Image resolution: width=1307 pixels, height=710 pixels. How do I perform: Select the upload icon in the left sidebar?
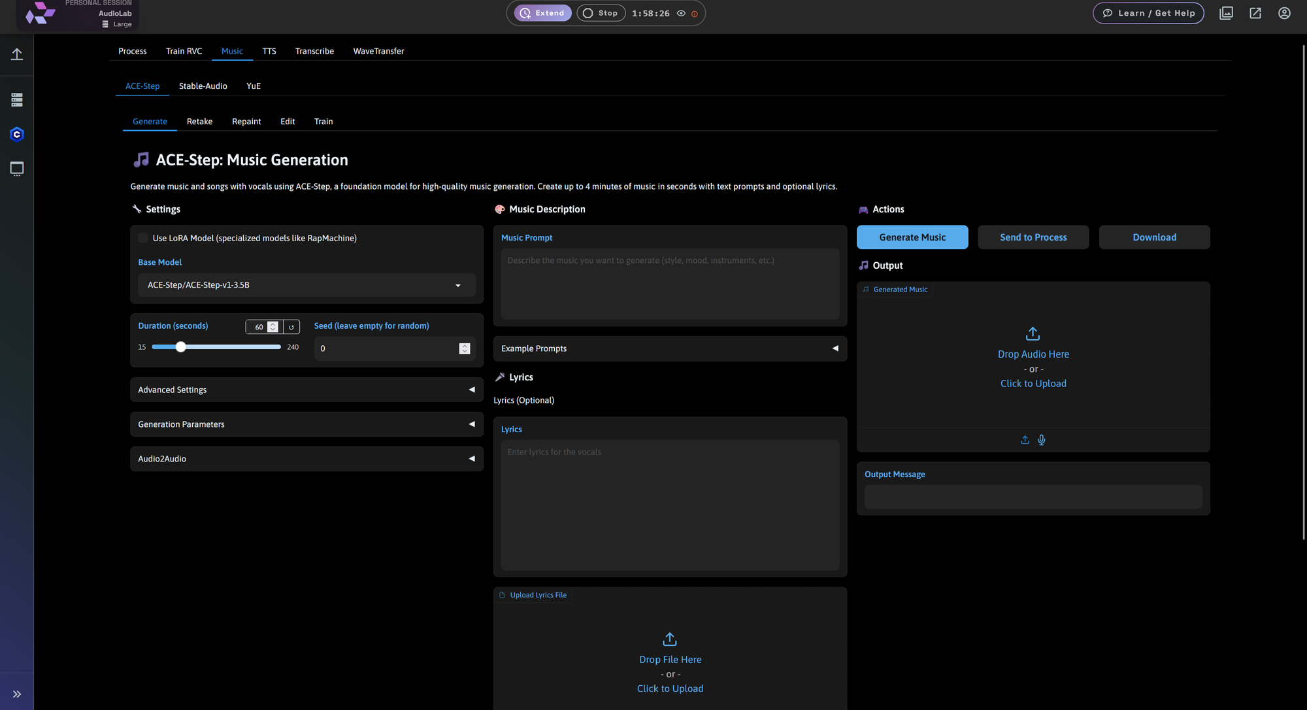[x=16, y=54]
